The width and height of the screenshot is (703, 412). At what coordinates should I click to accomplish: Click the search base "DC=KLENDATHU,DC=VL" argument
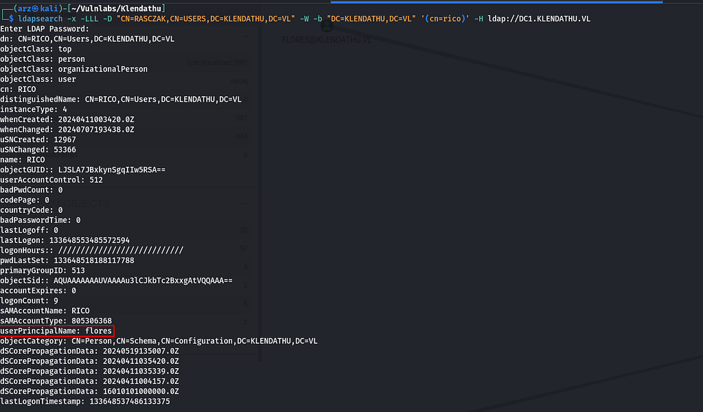(x=371, y=19)
